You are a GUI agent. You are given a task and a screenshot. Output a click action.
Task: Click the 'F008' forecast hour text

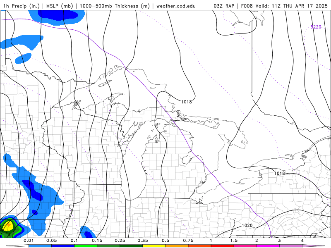[x=247, y=6]
